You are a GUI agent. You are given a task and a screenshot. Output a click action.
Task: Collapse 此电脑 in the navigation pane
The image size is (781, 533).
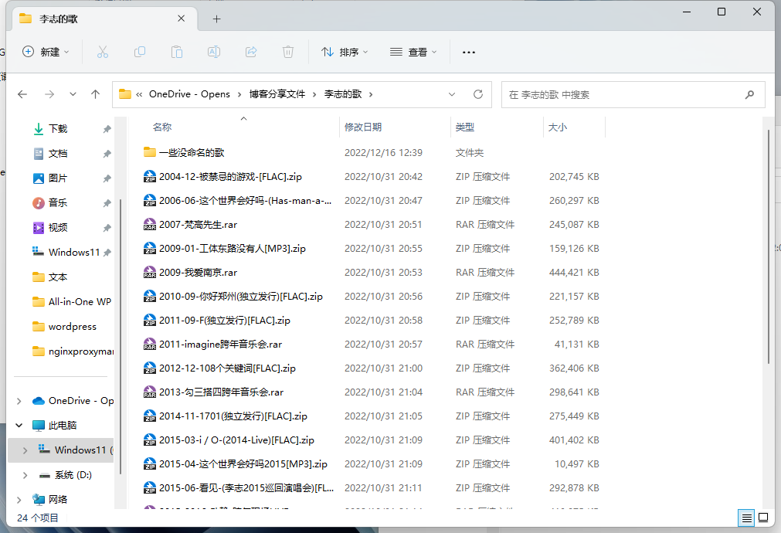[x=19, y=425]
